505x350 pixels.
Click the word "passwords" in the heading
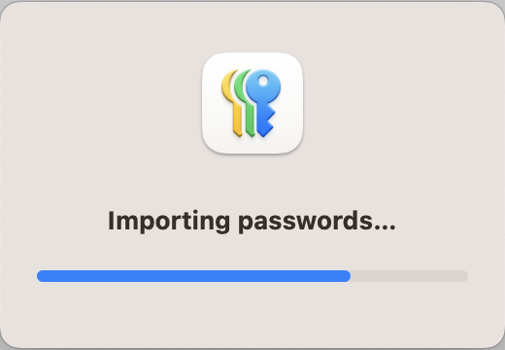click(x=305, y=222)
